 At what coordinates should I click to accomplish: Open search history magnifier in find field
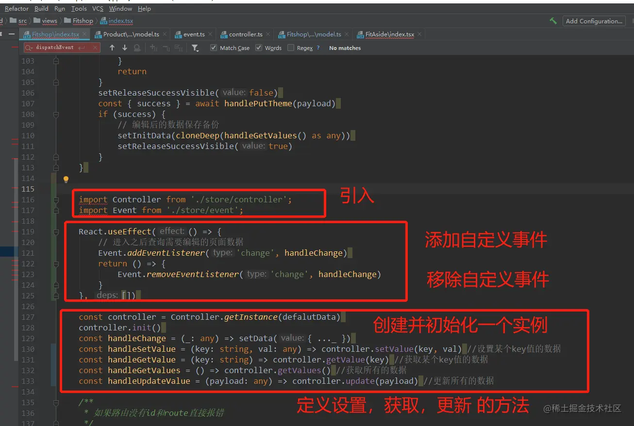tap(29, 48)
